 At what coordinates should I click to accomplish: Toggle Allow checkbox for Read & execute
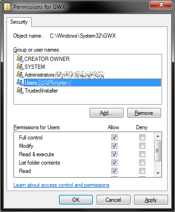point(114,154)
